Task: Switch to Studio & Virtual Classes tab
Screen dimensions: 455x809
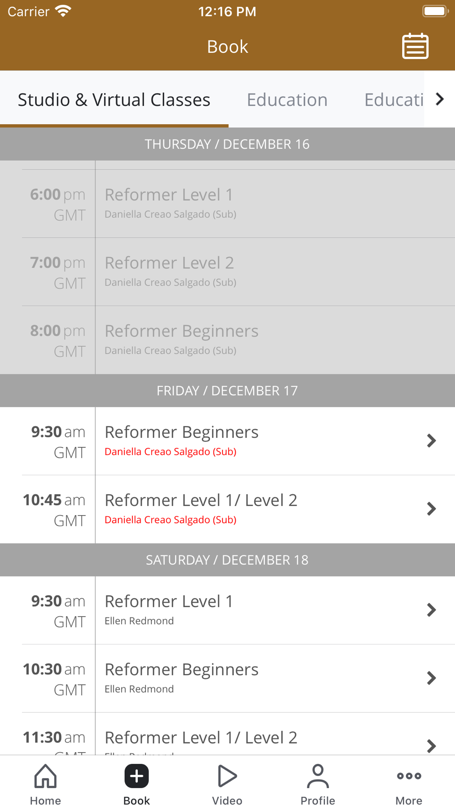Action: point(114,99)
